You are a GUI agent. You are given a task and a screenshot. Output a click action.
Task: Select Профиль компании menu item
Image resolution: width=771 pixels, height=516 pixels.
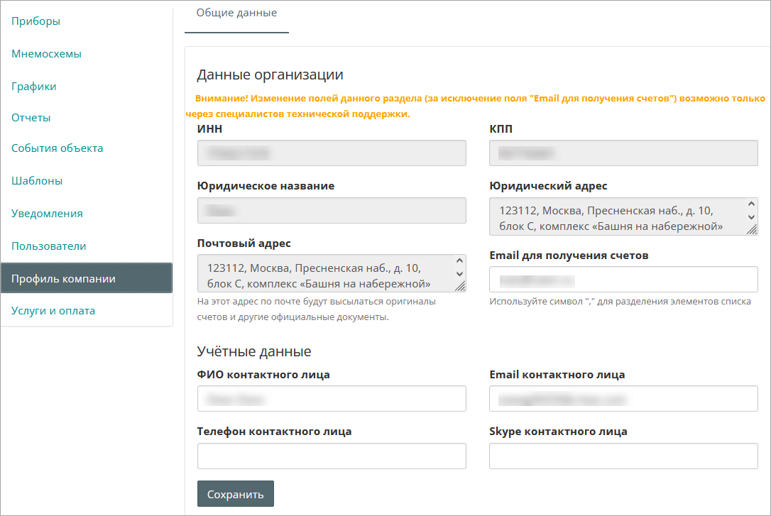[63, 279]
